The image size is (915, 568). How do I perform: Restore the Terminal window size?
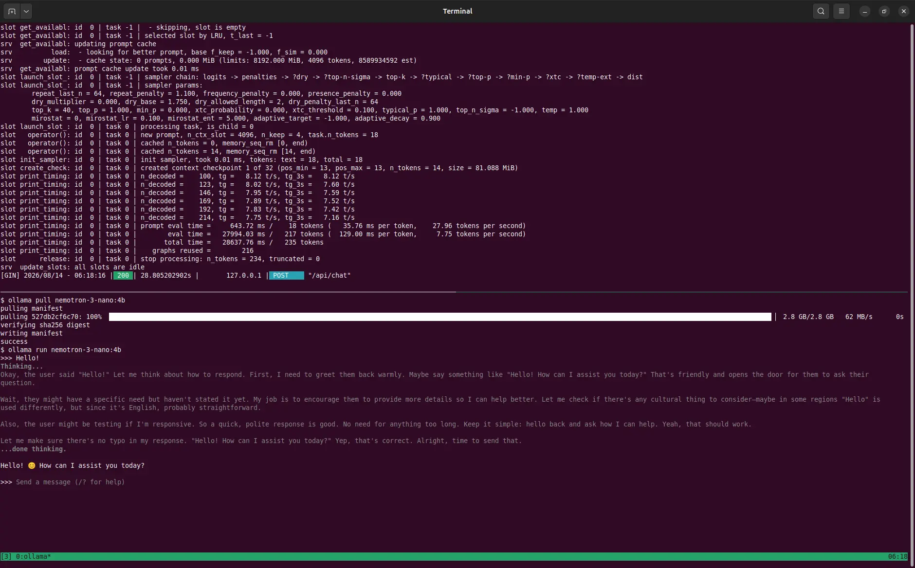(884, 11)
